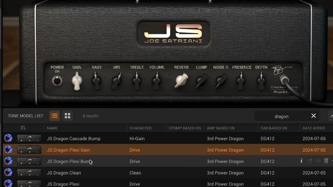The width and height of the screenshot is (333, 187).
Task: Flip the POWER ON switch on the amp
Action: tap(57, 81)
